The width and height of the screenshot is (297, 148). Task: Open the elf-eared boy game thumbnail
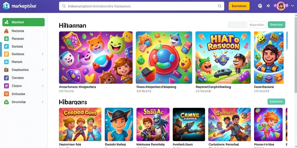click(269, 58)
